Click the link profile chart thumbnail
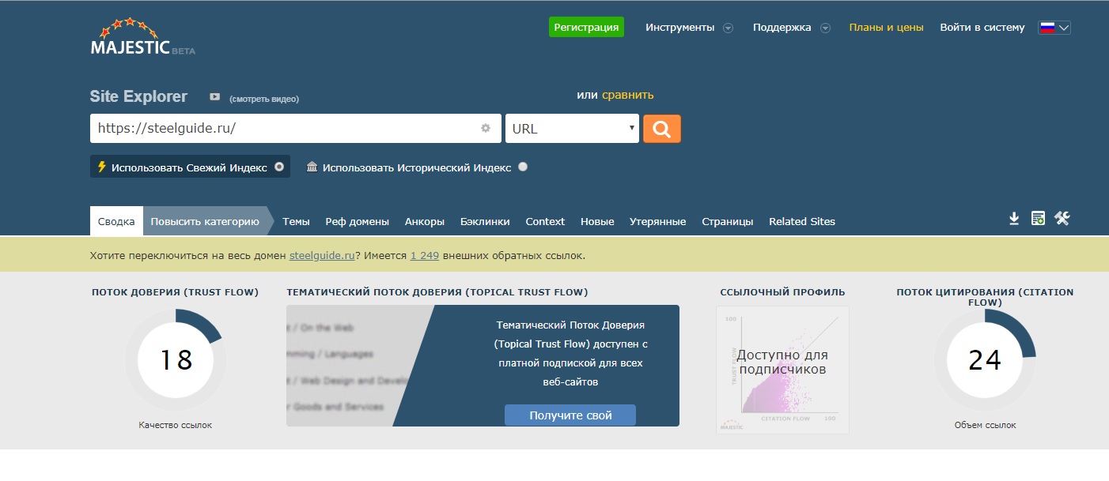Image resolution: width=1109 pixels, height=481 pixels. (x=782, y=370)
